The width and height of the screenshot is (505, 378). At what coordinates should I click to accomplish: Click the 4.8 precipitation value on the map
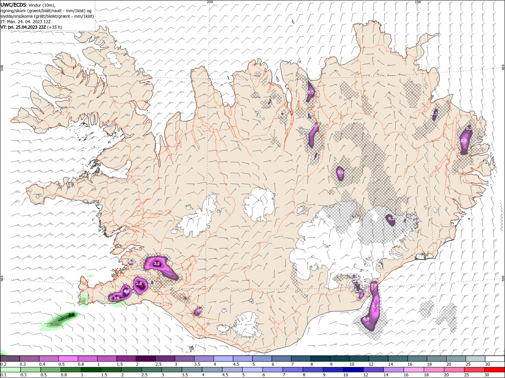coord(127,291)
